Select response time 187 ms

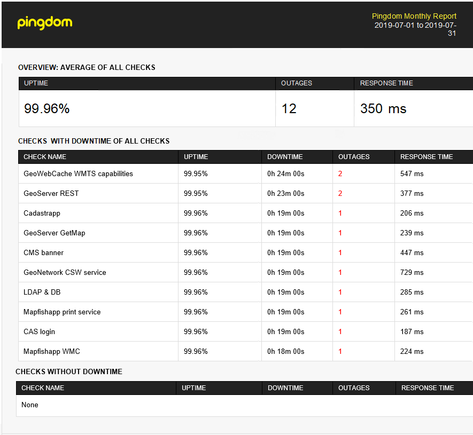click(x=412, y=331)
